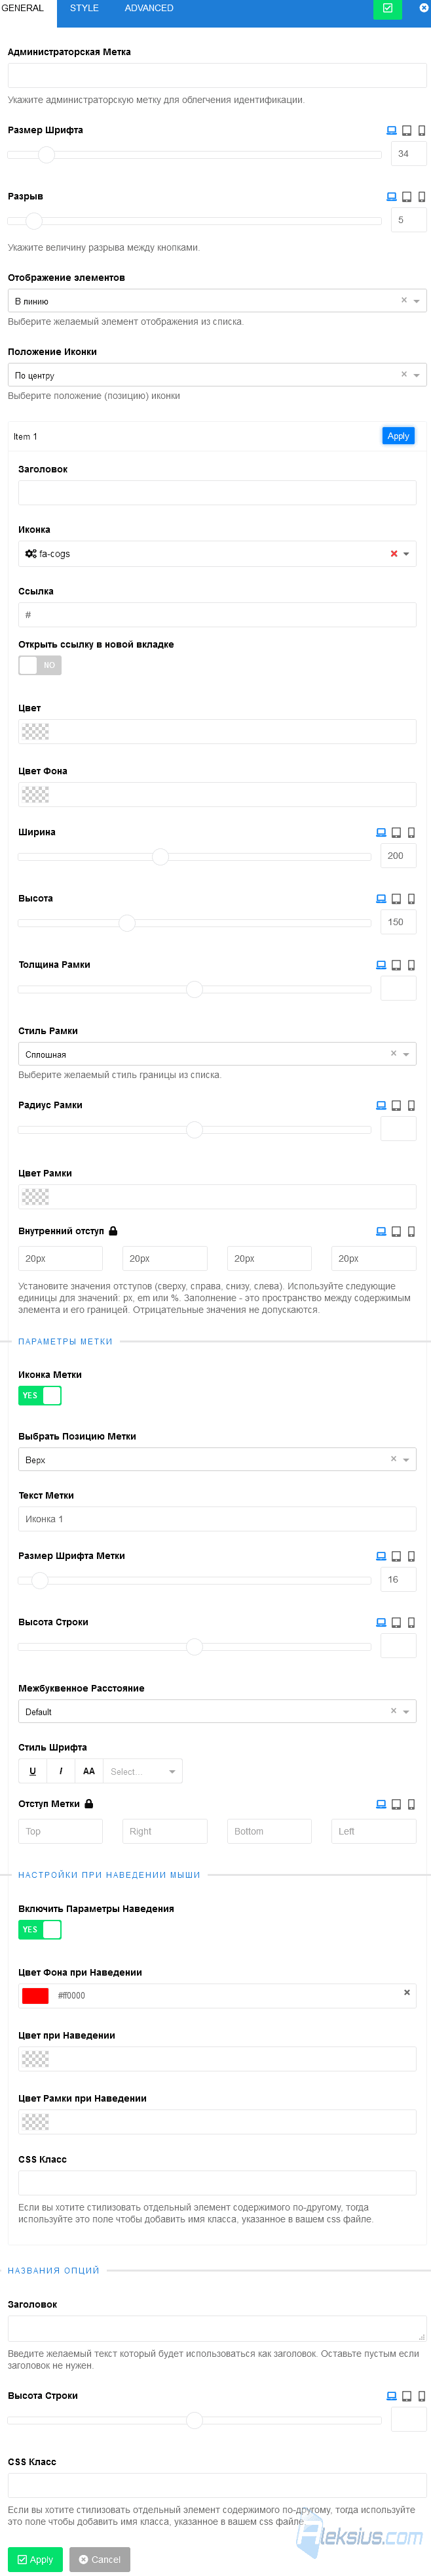The height and width of the screenshot is (2576, 431).
Task: Click the Item 1 header label
Action: [x=25, y=436]
